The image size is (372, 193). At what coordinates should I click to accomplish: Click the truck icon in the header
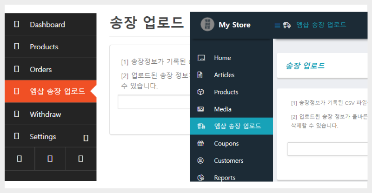(286, 25)
